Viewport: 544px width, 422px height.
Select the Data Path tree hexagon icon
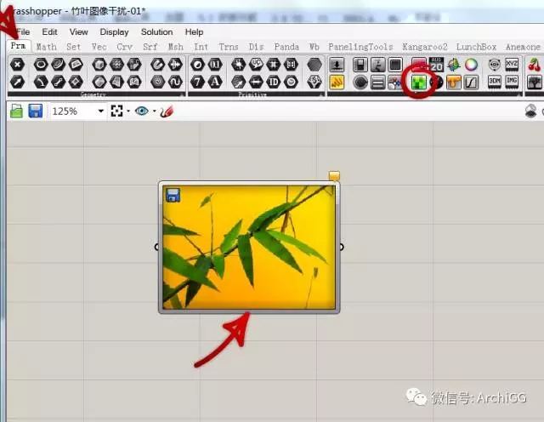(314, 82)
